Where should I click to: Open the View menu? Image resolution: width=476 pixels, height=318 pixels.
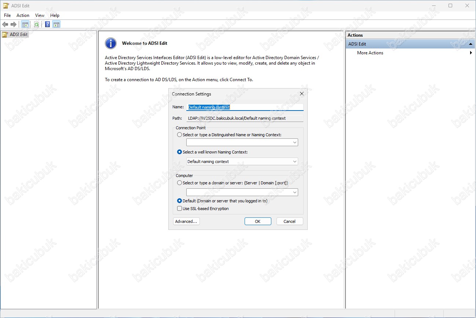(40, 15)
